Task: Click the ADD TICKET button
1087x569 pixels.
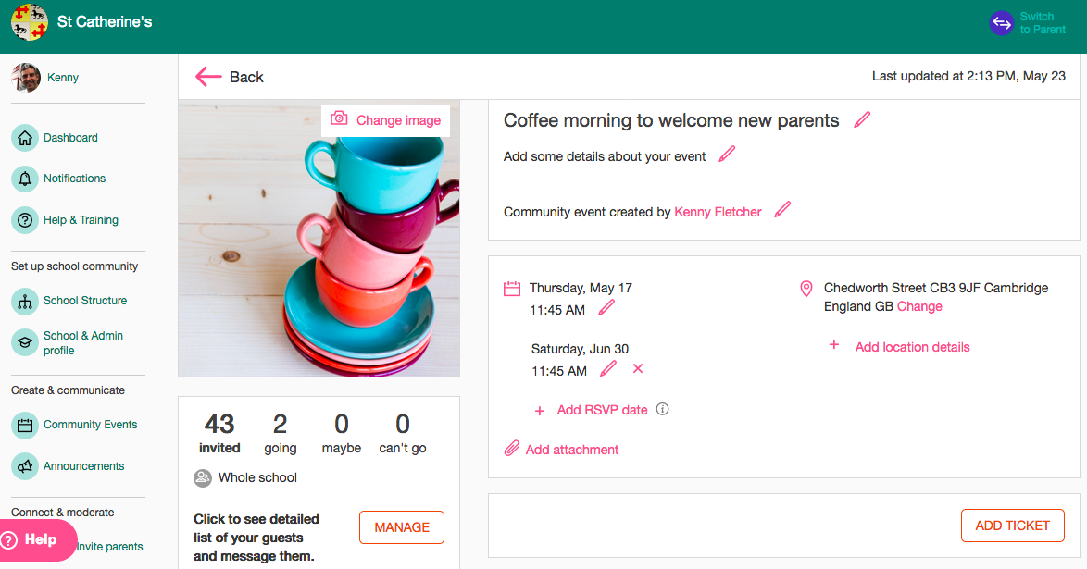Action: coord(1013,526)
